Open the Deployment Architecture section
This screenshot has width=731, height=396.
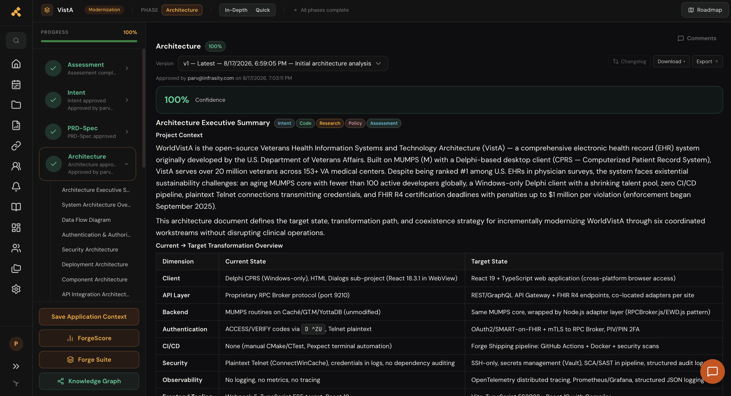coord(95,264)
